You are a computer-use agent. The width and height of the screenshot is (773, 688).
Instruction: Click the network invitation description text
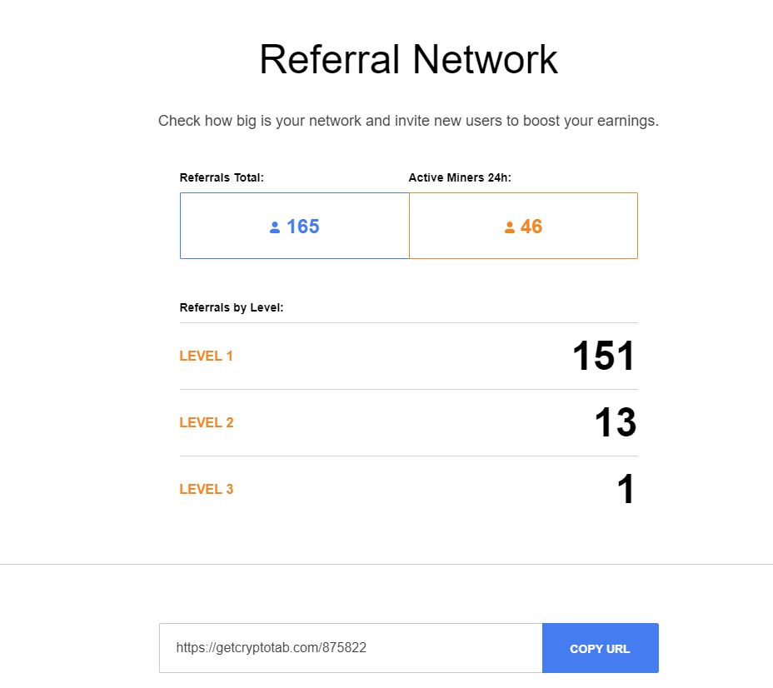pos(408,121)
